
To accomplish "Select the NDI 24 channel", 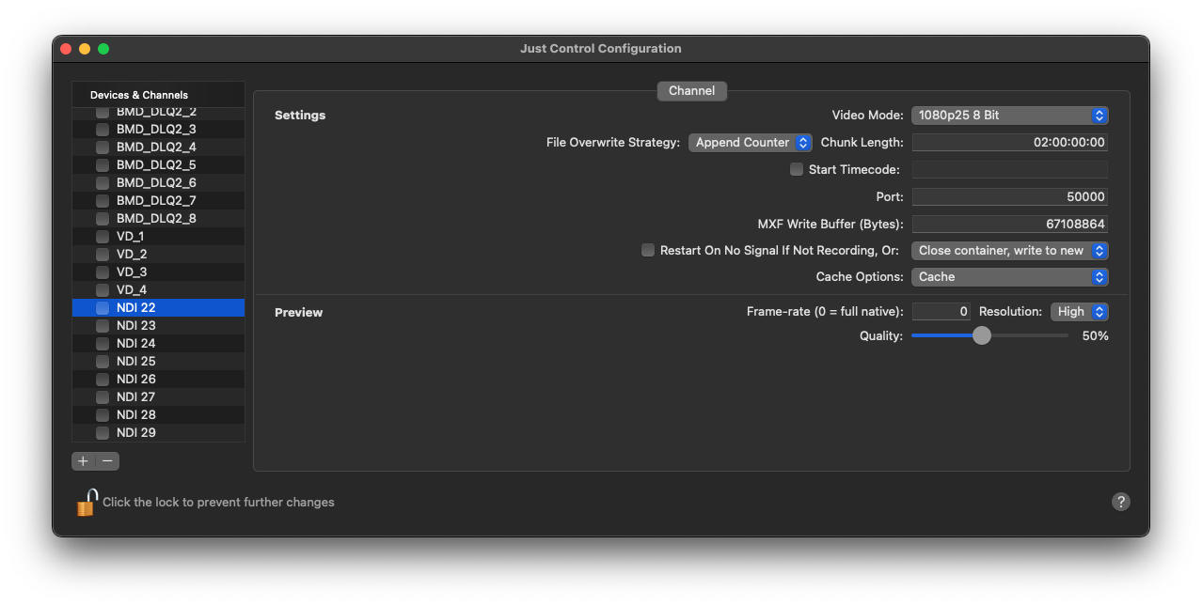I will [158, 344].
